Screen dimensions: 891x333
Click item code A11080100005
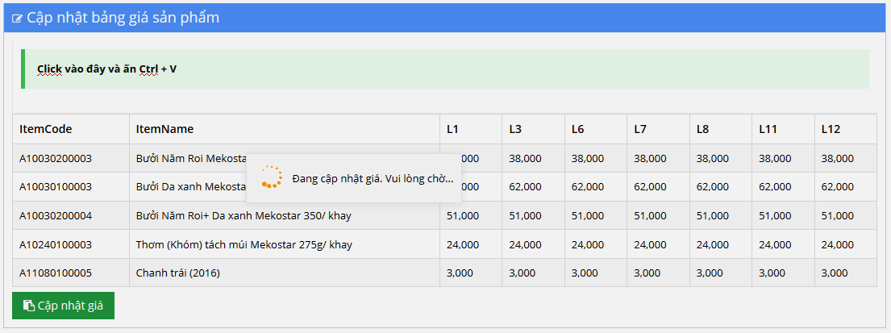pyautogui.click(x=56, y=273)
